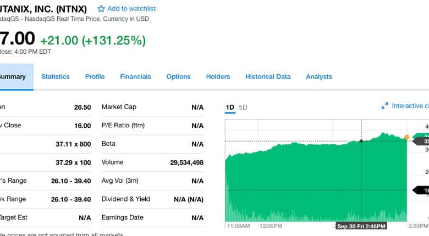
Task: Switch to the Statistics tab
Action: point(55,77)
